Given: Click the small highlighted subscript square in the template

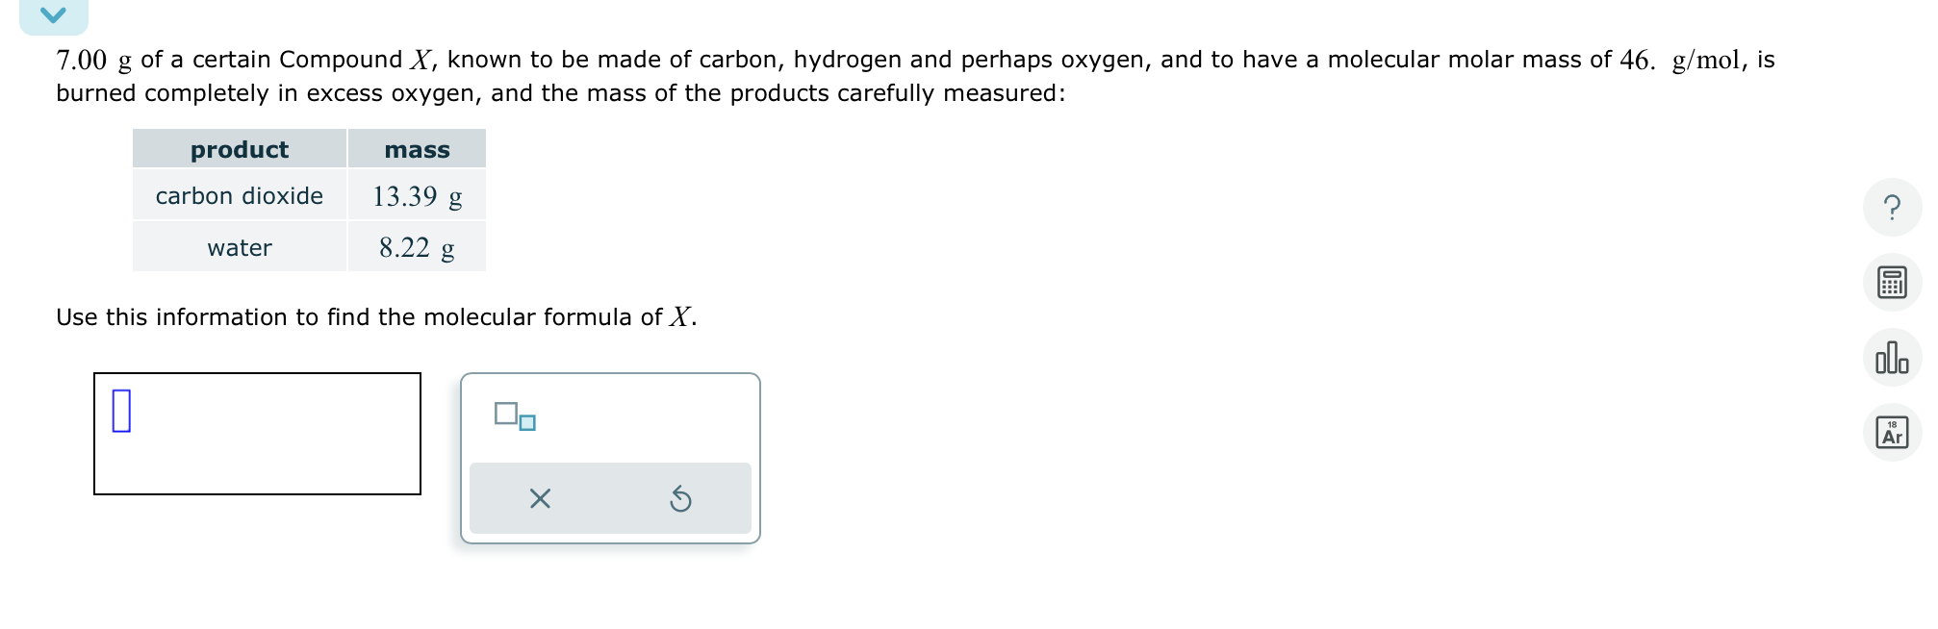Looking at the screenshot, I should pyautogui.click(x=526, y=424).
